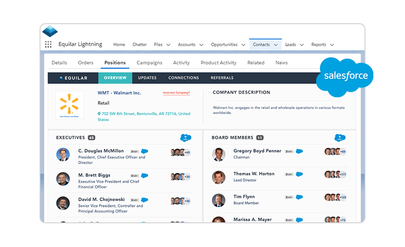405x247 pixels.
Task: Open Thomas W. Horton's profile photo
Action: click(x=218, y=177)
